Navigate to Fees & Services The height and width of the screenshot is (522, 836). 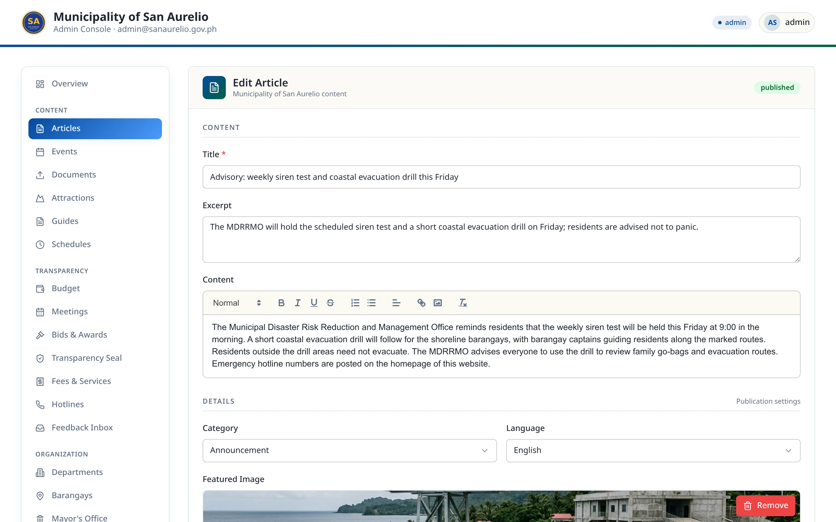click(x=95, y=381)
